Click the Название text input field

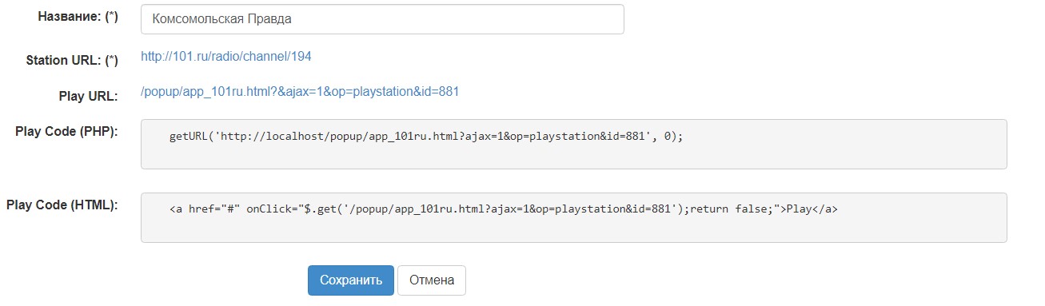click(x=382, y=19)
